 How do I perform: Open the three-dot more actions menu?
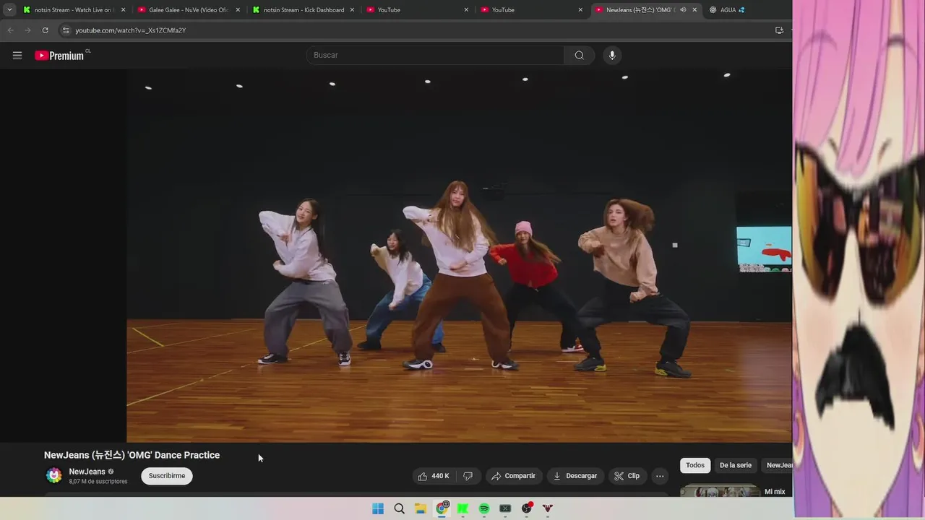tap(660, 476)
